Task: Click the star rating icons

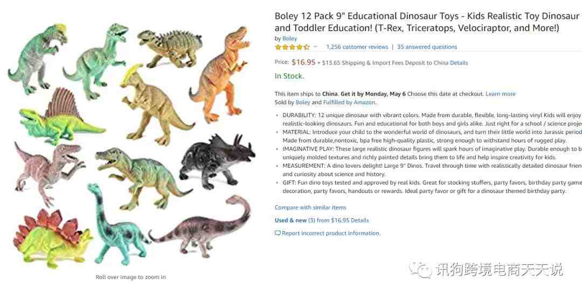Action: click(292, 47)
